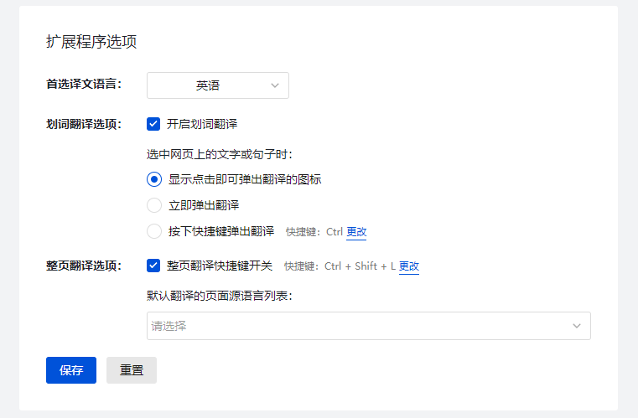Click the 扩展程序选项 page heading
This screenshot has height=418, width=638.
click(x=91, y=41)
